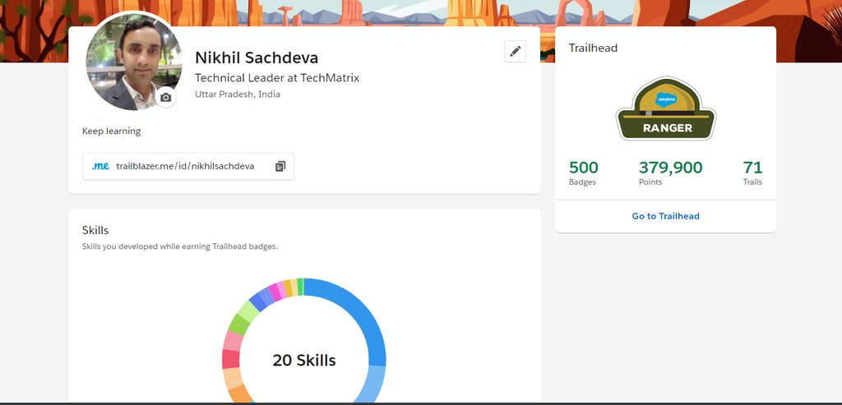The height and width of the screenshot is (405, 842).
Task: Click the crimson red skills chart segment
Action: 231,359
